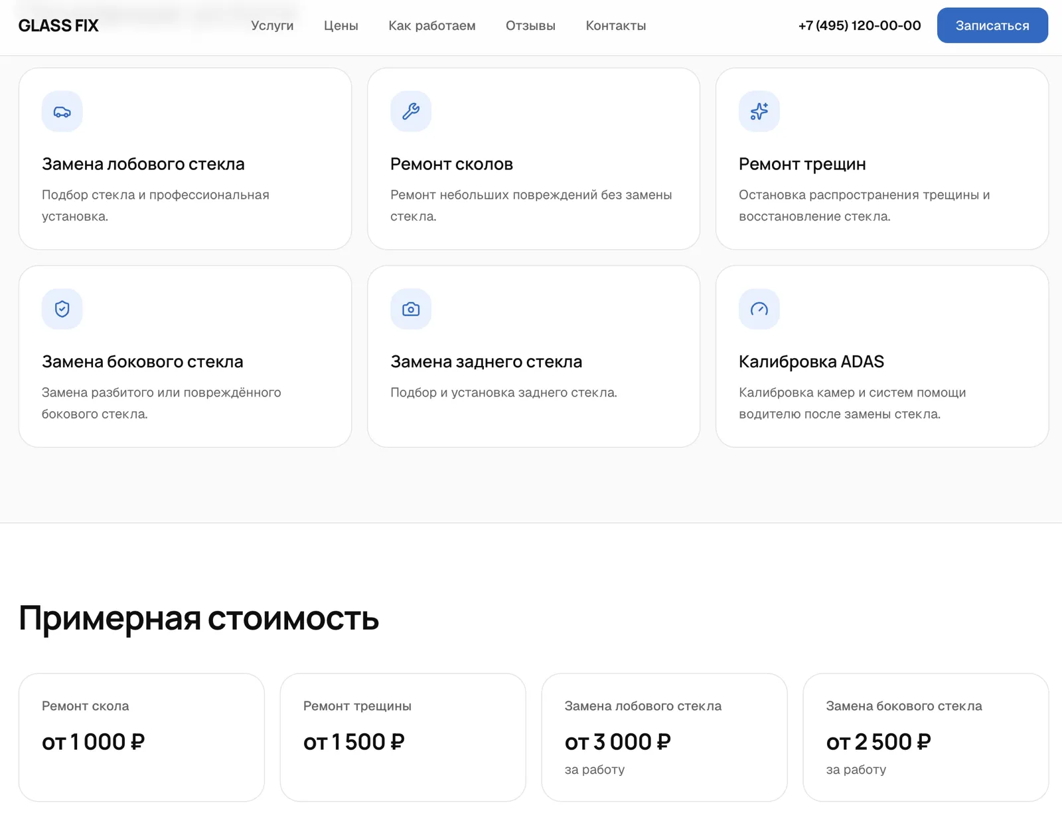Select the Замена заднего стекла service title

click(487, 362)
